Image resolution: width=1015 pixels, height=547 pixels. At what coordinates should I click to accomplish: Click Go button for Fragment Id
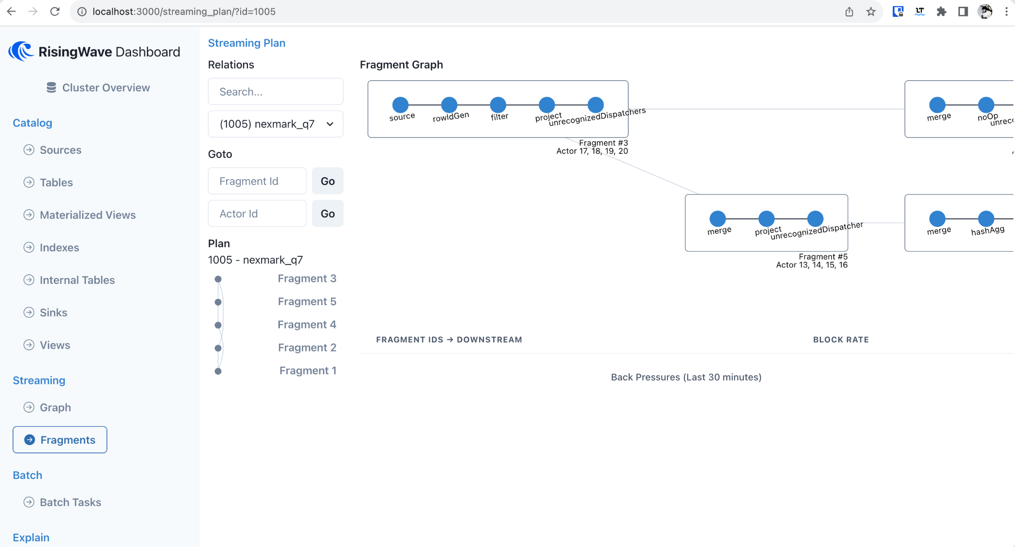click(329, 181)
